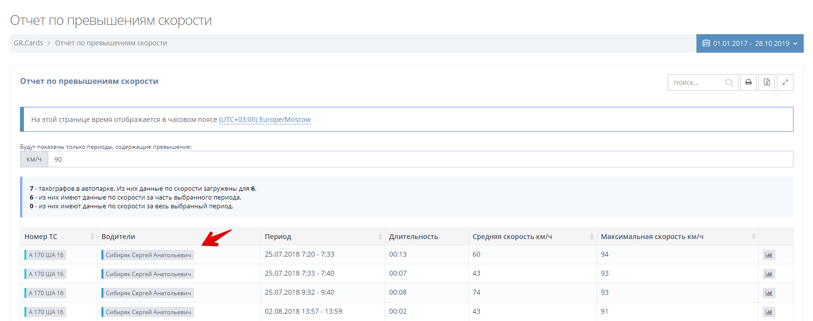Viewport: 813px width, 321px height.
Task: Click vehicle tag А 170 ША 16 in the first row
Action: 46,255
